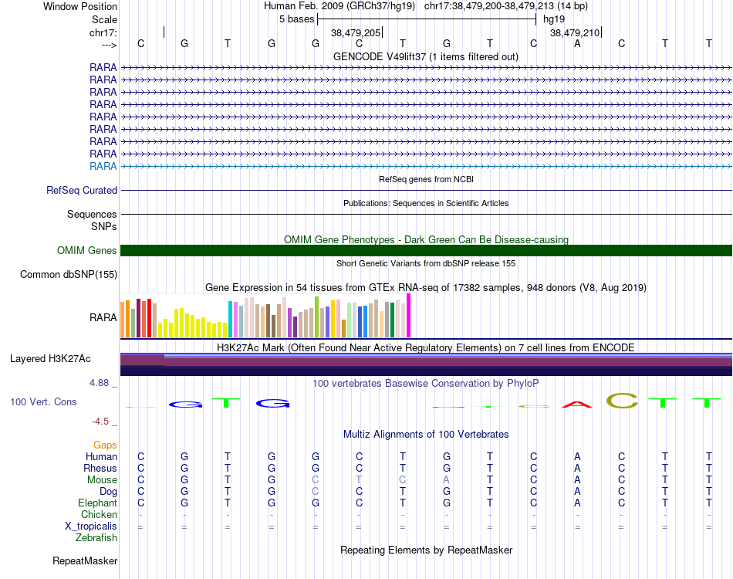Click the SNPs track label
This screenshot has height=579, width=733.
[x=104, y=226]
